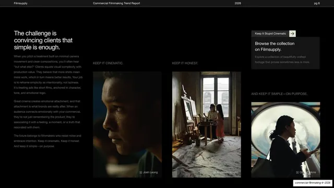The width and height of the screenshot is (334, 188).
Task: Open the Keep It Stupid Cinematic label
Action: (270, 33)
